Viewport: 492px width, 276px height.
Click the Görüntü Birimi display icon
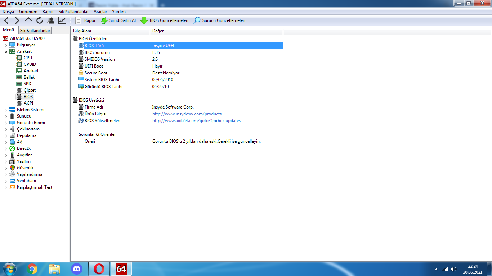coord(12,123)
